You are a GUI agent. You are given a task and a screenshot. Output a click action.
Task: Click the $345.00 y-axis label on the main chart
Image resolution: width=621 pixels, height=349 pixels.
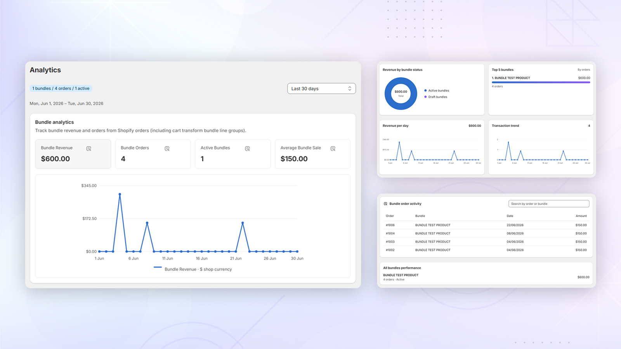point(89,186)
